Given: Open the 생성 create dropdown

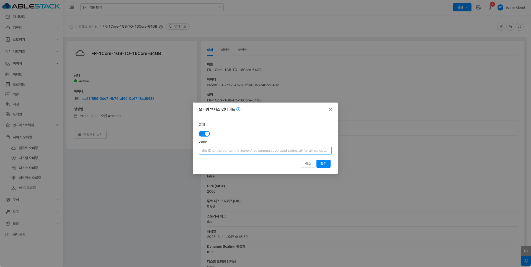Looking at the screenshot, I should [x=462, y=7].
